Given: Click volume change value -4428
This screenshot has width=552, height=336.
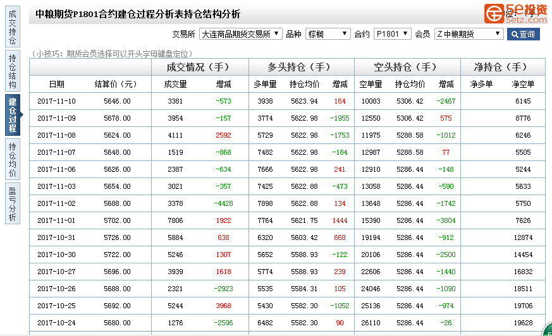Looking at the screenshot, I should tap(224, 203).
